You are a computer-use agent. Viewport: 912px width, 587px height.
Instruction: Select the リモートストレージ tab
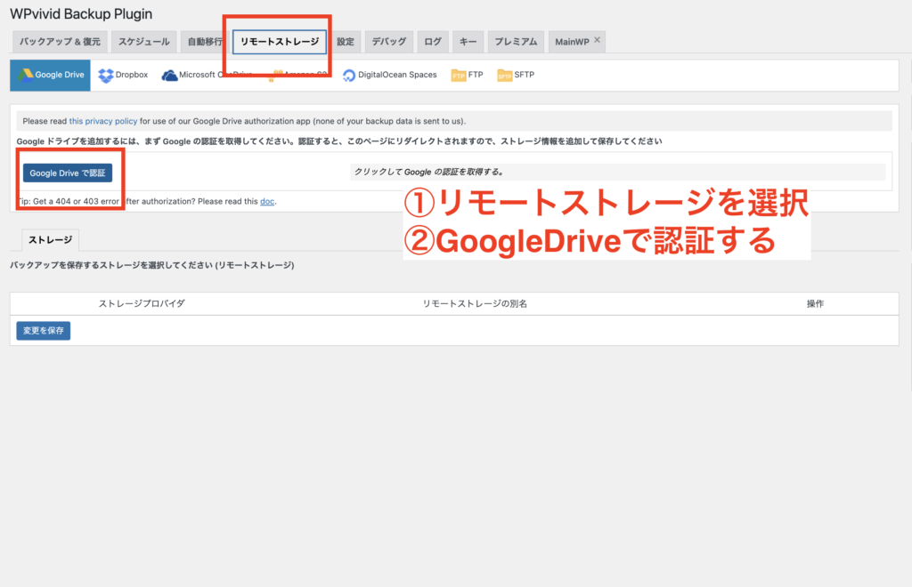pyautogui.click(x=279, y=42)
